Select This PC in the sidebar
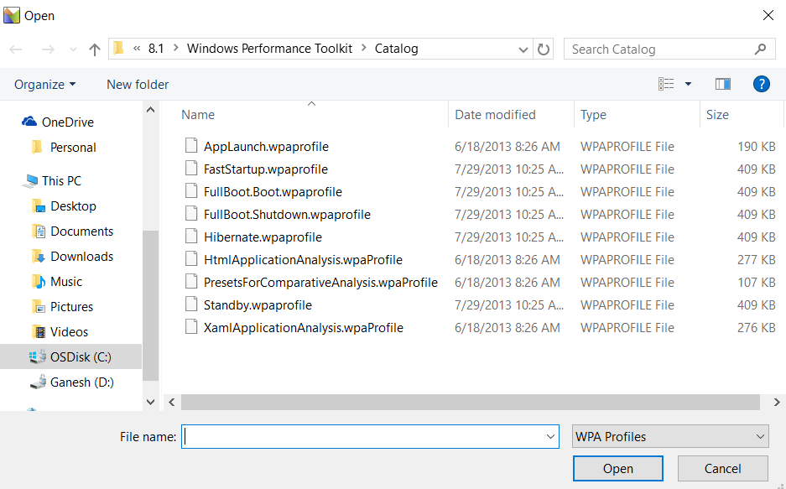This screenshot has height=489, width=786. 61,181
